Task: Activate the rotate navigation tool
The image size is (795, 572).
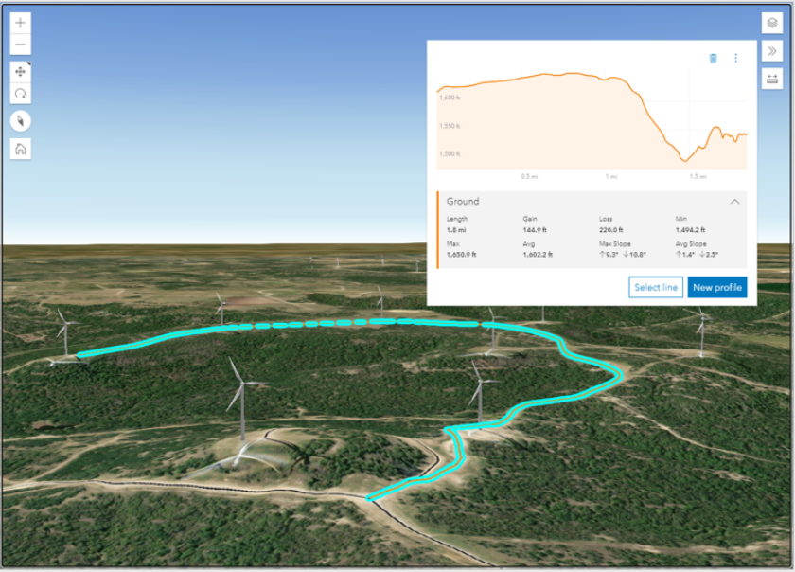Action: pyautogui.click(x=20, y=94)
